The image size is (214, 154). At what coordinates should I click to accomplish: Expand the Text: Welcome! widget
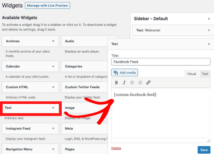[x=209, y=30]
